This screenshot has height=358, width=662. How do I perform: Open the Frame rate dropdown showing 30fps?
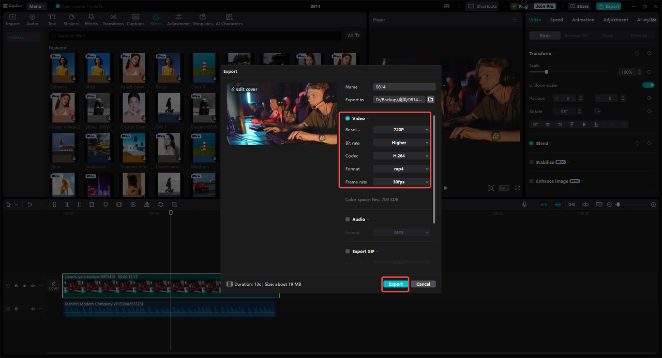point(401,182)
